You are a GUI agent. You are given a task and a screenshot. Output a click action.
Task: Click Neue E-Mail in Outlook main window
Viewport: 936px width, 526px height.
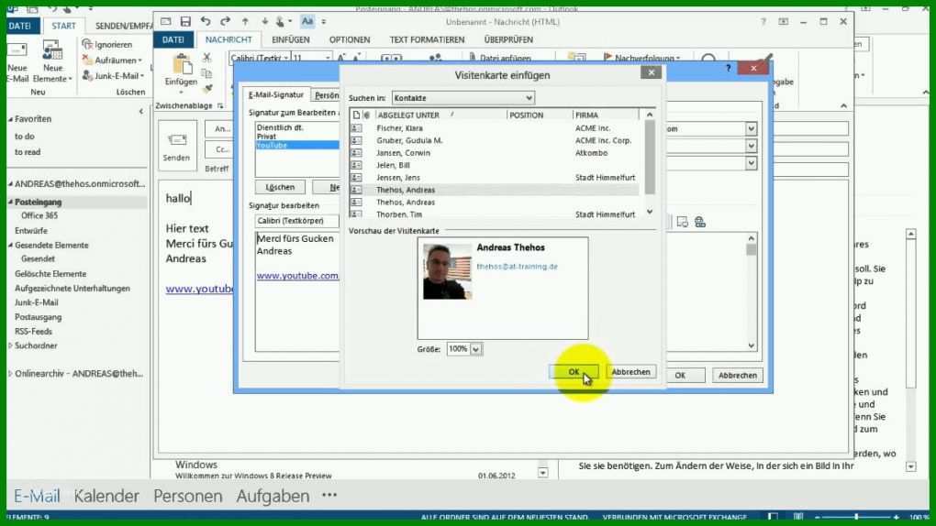click(x=18, y=62)
